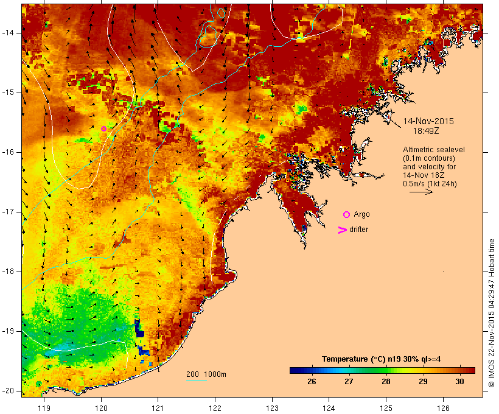
Task: Click the dark blue cold-water patch near 19S
Action: [x=139, y=328]
